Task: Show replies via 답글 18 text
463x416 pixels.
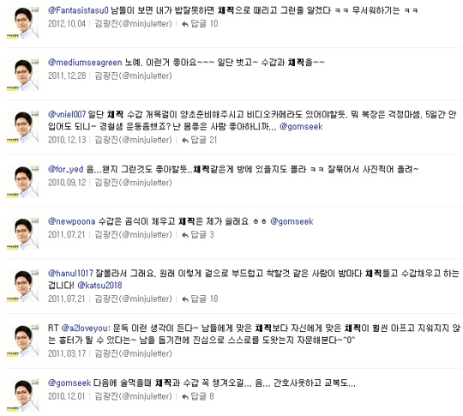Action: (x=204, y=299)
